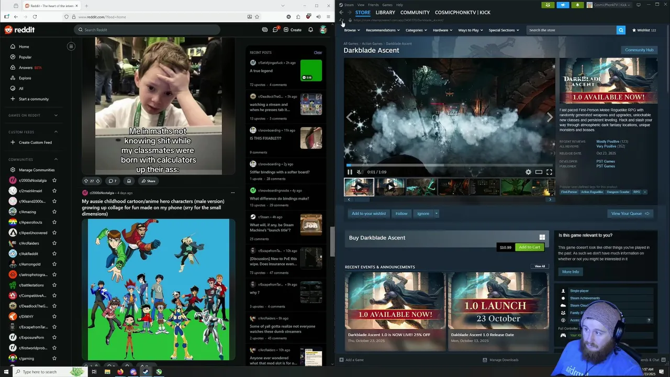Click the Steam store search magnifier button
This screenshot has width=670, height=377.
coord(621,30)
